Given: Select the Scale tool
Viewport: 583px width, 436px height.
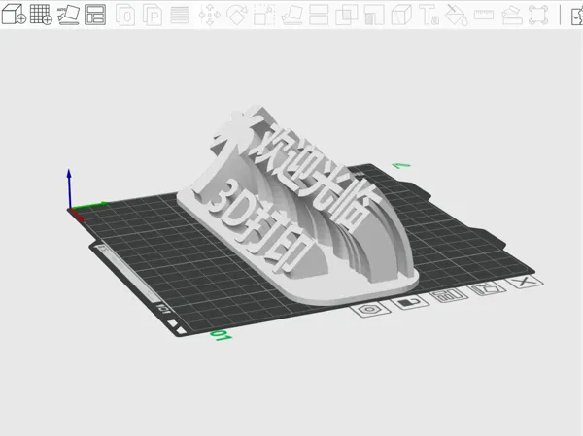Looking at the screenshot, I should pyautogui.click(x=264, y=15).
